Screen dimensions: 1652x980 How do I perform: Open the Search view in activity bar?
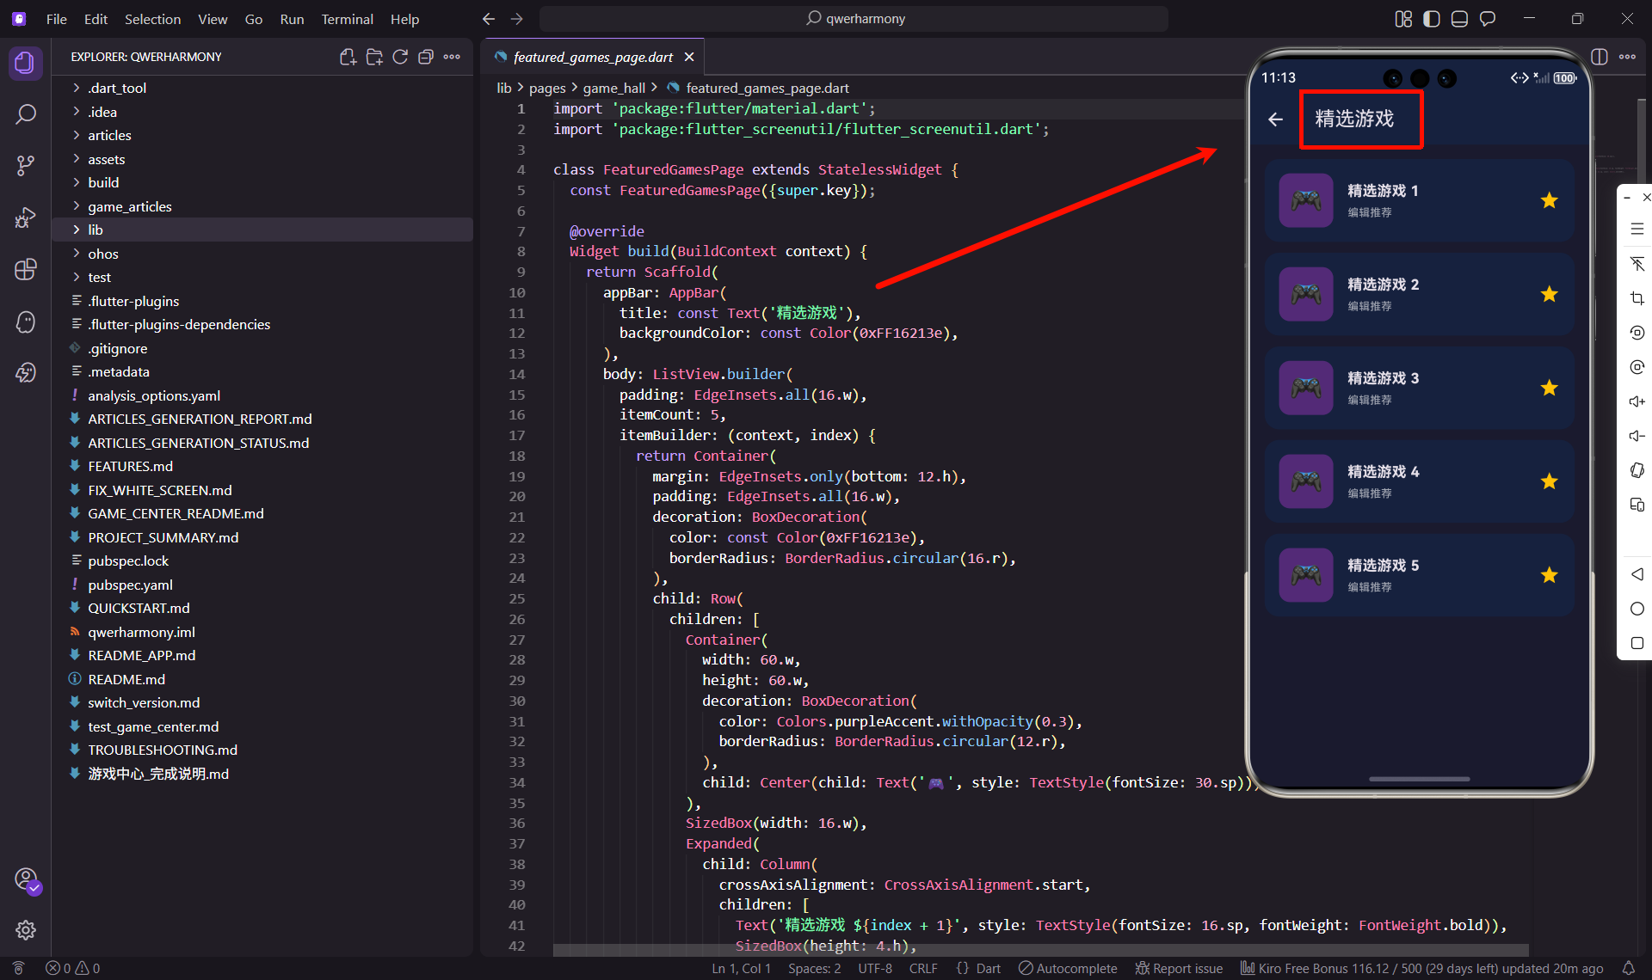pos(26,113)
